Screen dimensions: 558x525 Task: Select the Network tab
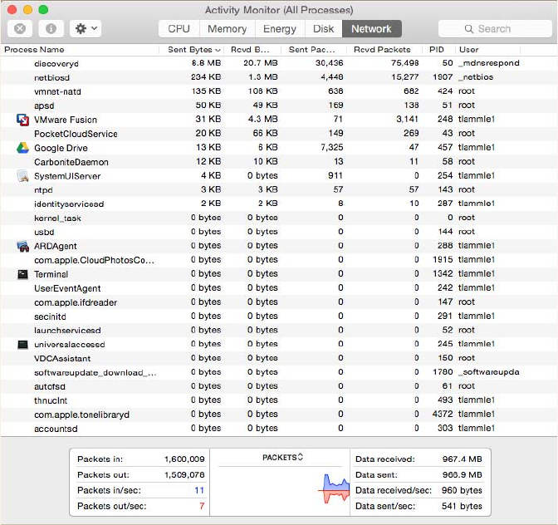371,29
